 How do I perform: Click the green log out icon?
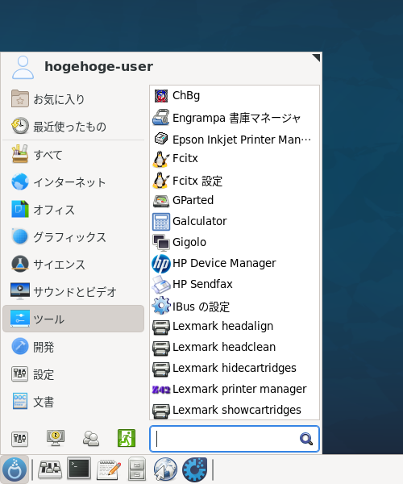[x=127, y=438]
